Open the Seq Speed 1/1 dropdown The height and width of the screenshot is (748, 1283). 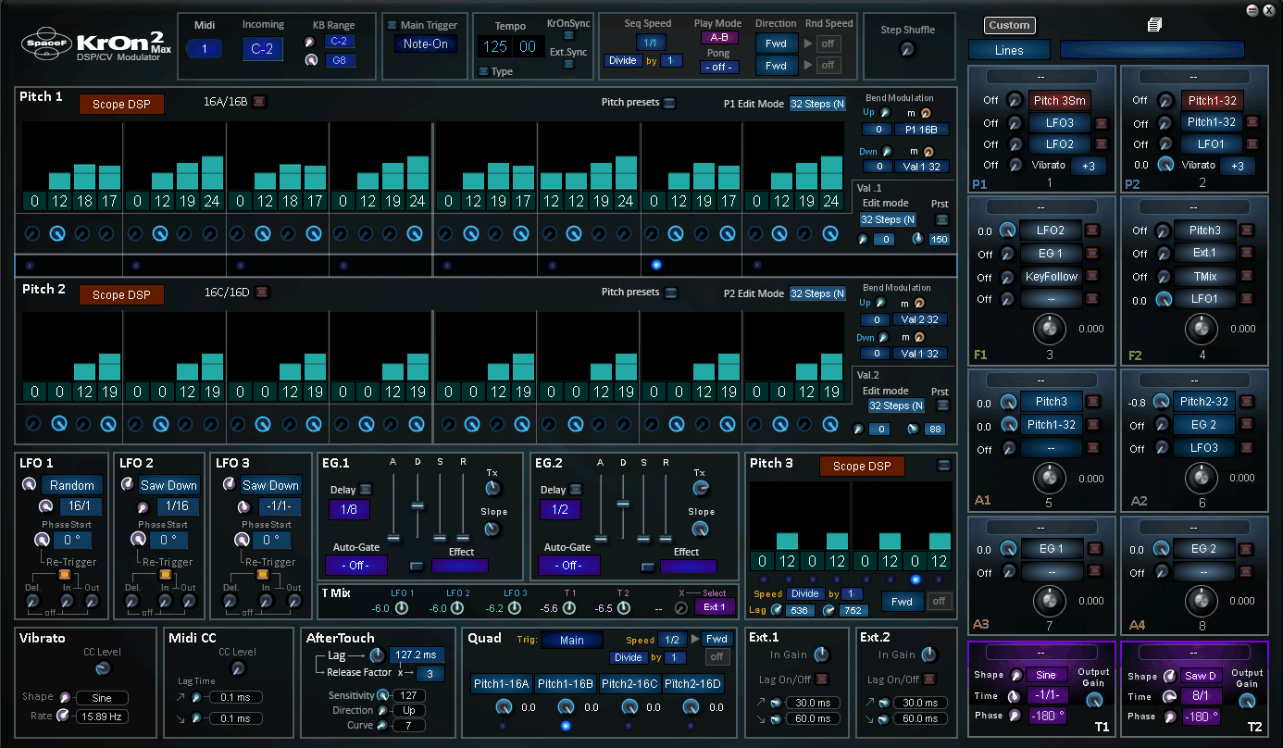pos(652,43)
